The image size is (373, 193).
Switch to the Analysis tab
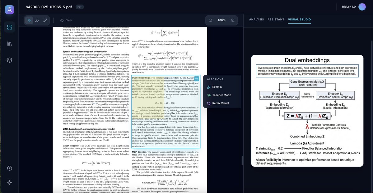pyautogui.click(x=256, y=19)
